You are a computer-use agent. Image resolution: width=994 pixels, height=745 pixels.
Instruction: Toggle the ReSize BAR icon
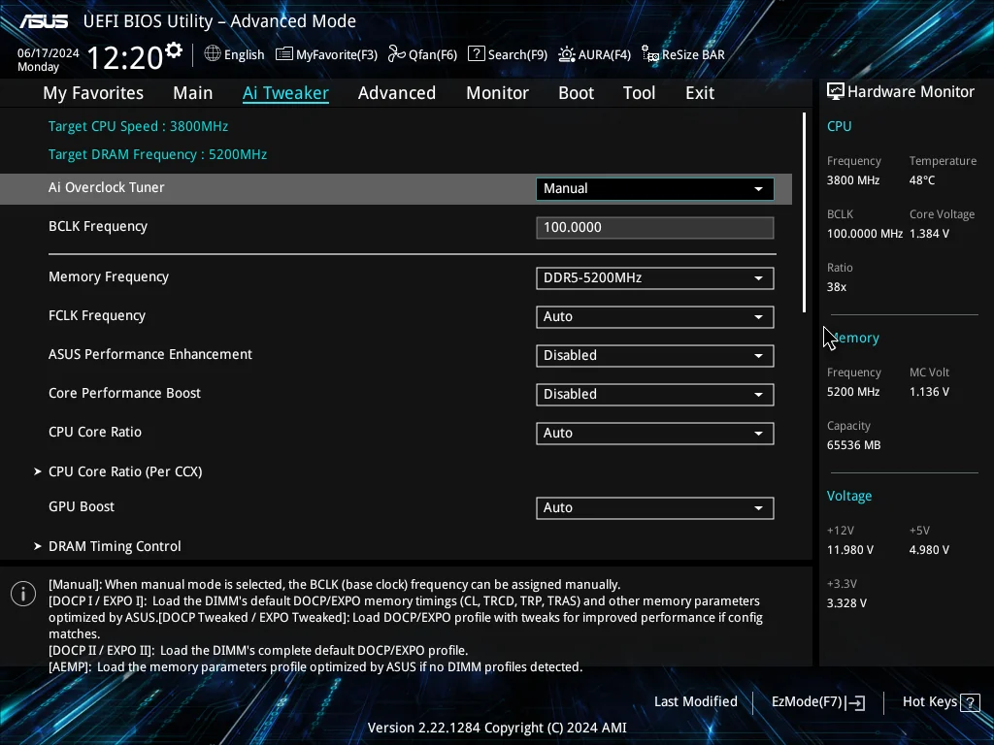tap(649, 54)
